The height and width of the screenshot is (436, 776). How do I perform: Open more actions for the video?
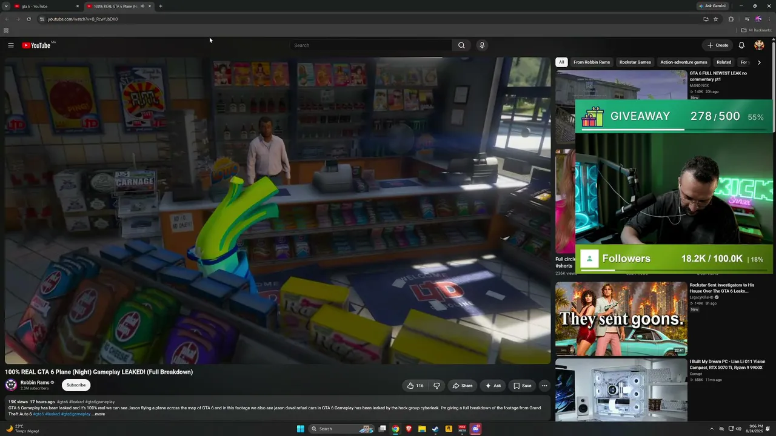tap(544, 386)
